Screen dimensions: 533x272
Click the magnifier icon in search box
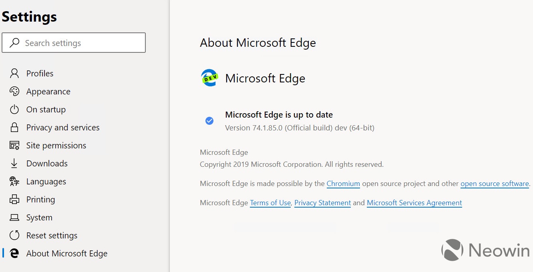(x=14, y=42)
